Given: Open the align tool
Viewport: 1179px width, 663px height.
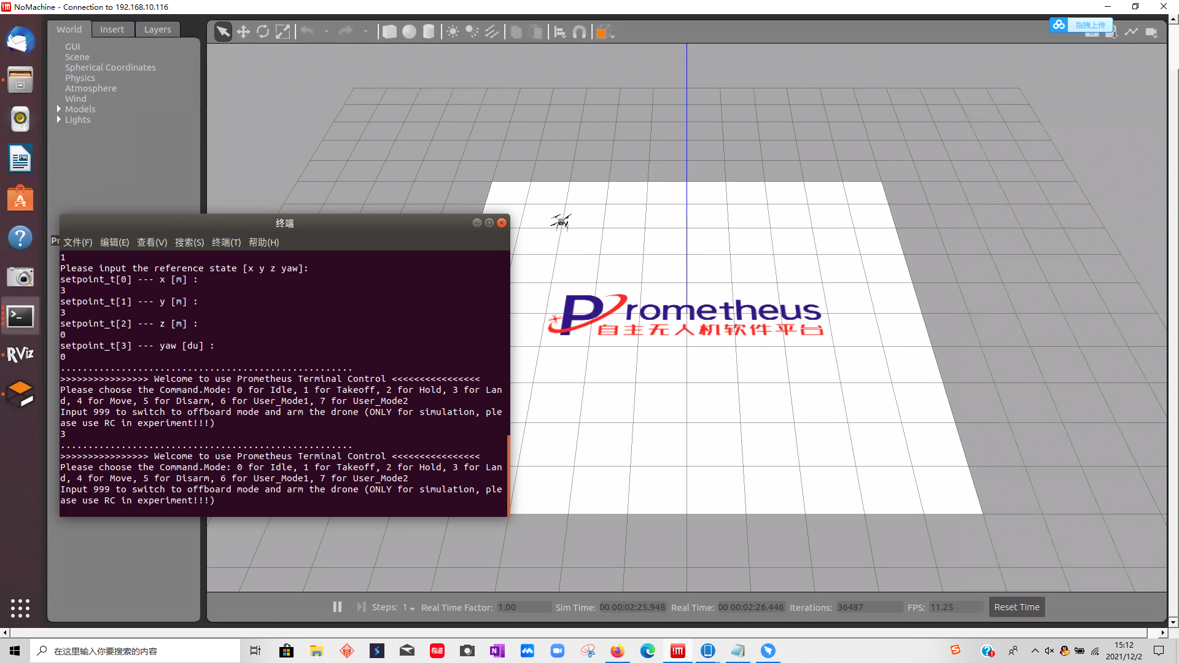Looking at the screenshot, I should click(x=560, y=32).
